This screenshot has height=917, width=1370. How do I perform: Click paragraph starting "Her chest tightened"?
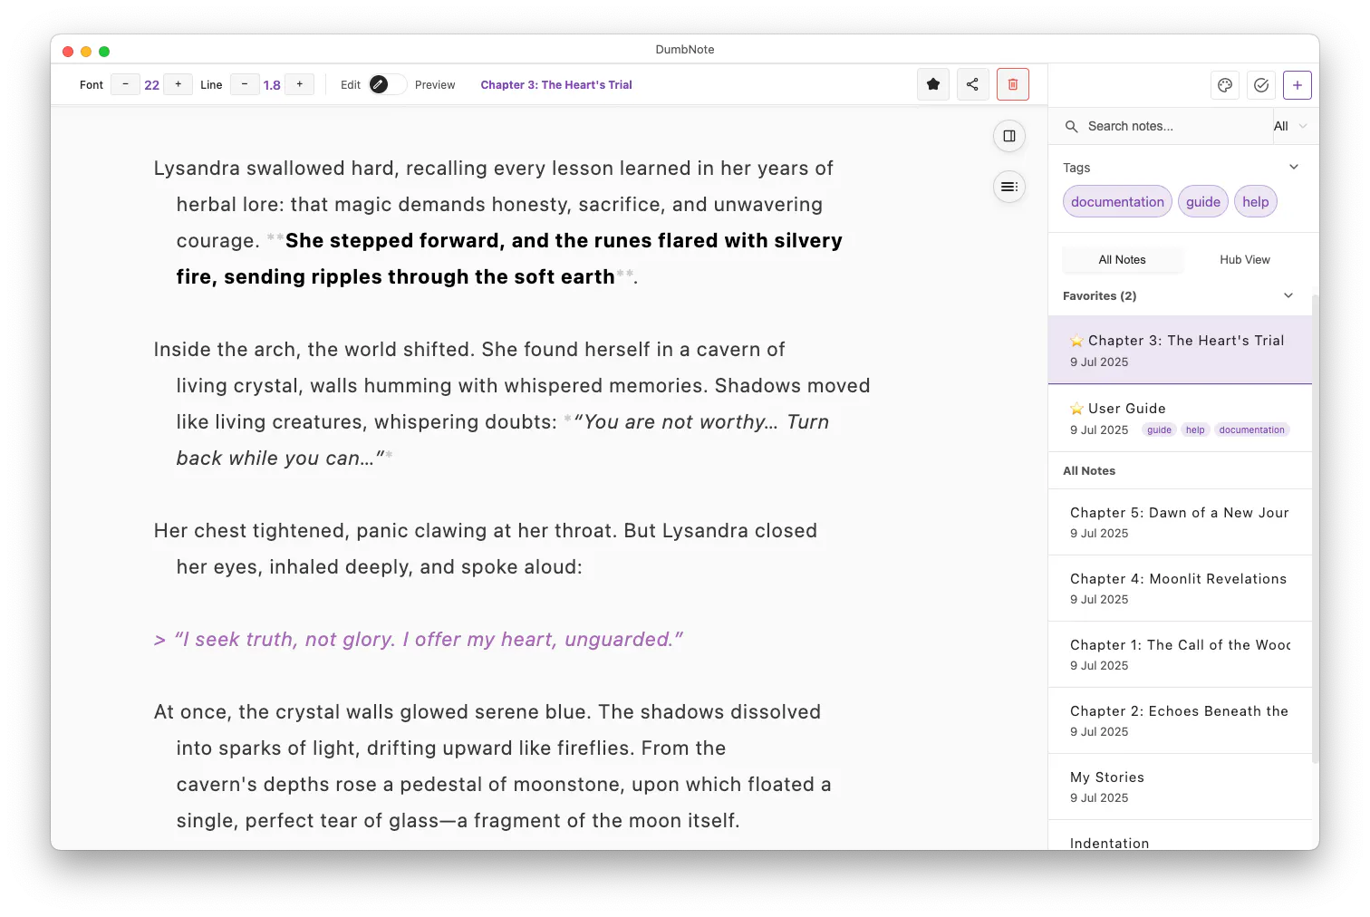click(x=486, y=549)
